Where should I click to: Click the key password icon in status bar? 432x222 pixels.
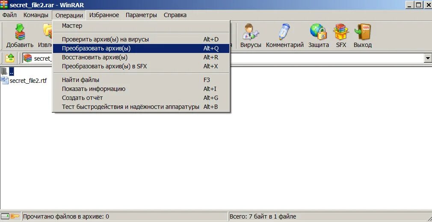(x=15, y=216)
